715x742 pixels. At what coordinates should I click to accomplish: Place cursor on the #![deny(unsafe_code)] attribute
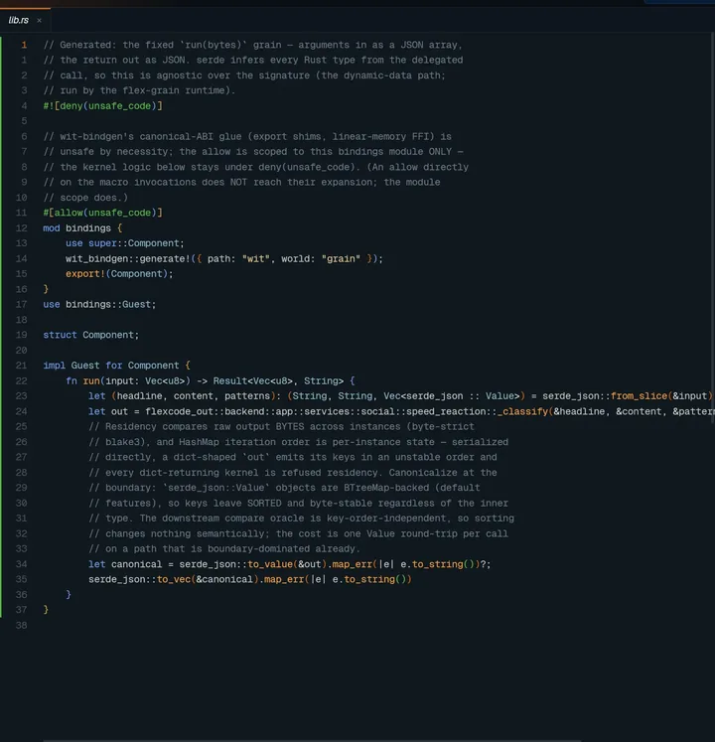102,106
